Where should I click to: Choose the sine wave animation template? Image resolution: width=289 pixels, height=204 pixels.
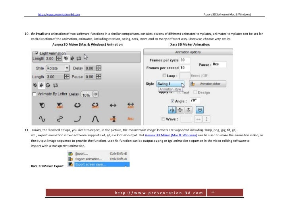(x=42, y=119)
